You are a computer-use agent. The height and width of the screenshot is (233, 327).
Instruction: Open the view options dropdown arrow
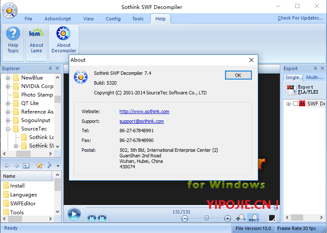tap(58, 166)
